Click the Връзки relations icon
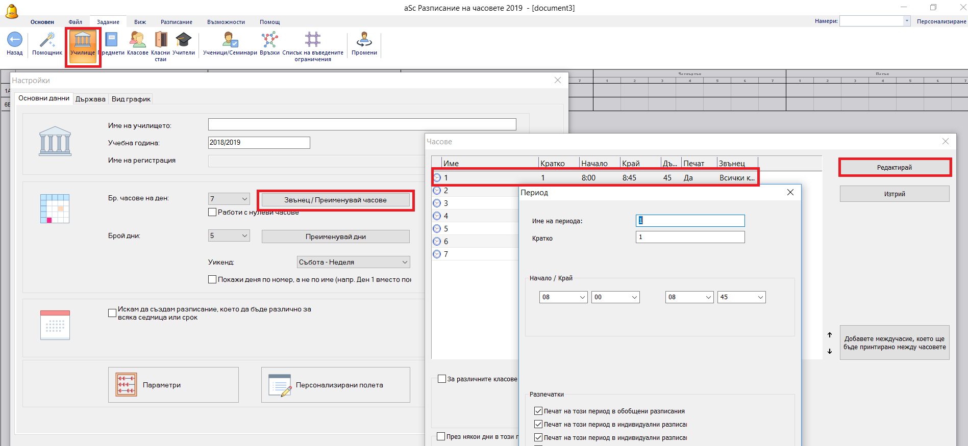This screenshot has width=968, height=446. 269,40
